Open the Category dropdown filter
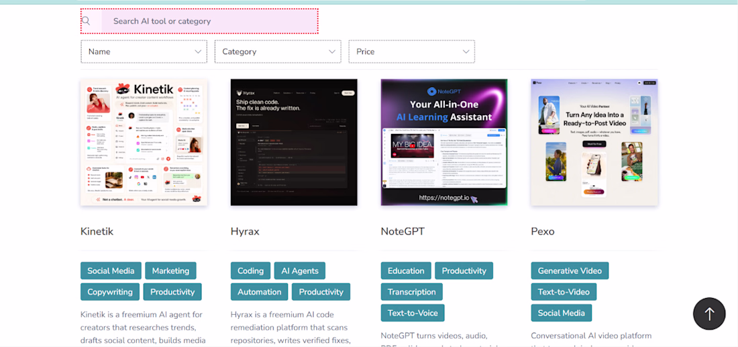Viewport: 738px width, 347px height. pyautogui.click(x=278, y=52)
